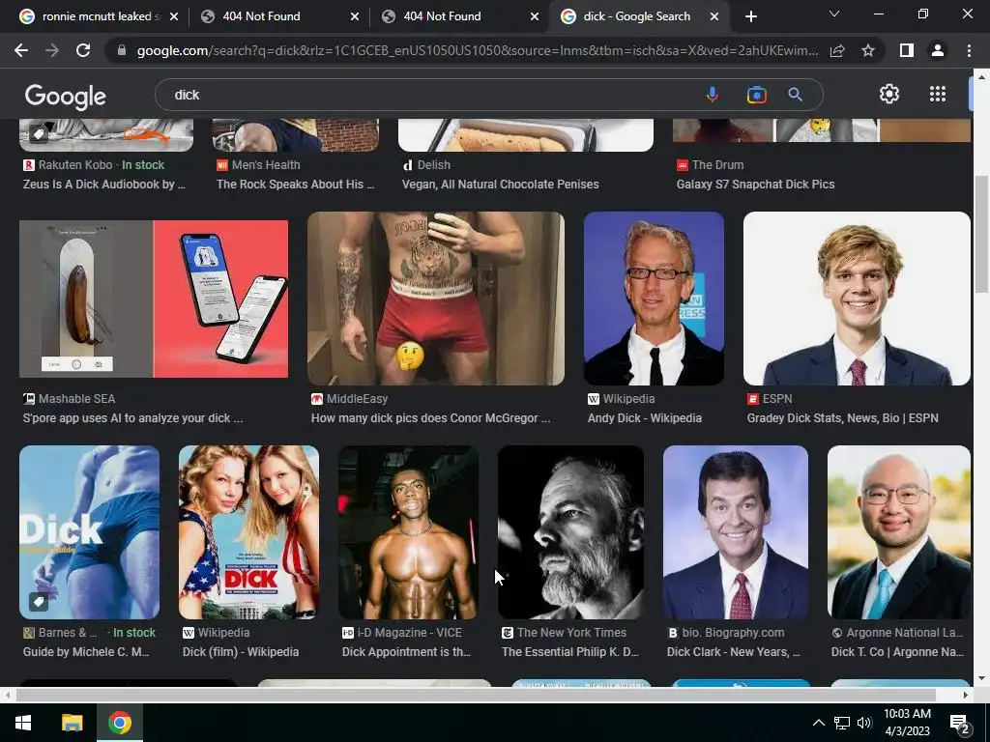Open the Chrome three-dot menu
The image size is (990, 742).
(969, 50)
